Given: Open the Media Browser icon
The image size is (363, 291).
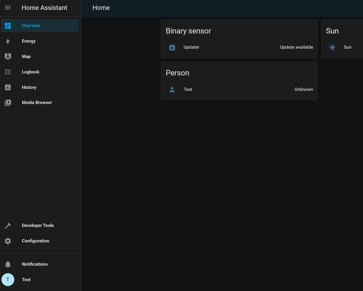Looking at the screenshot, I should 8,102.
